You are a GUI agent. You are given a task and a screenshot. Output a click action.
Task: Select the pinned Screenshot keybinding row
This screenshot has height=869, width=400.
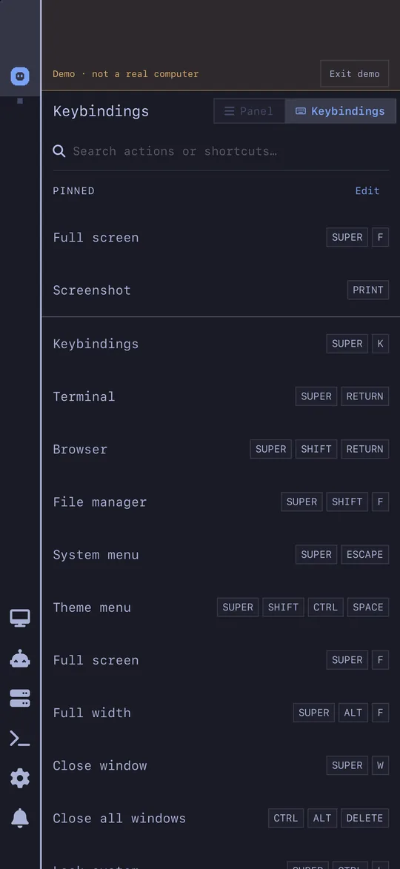point(221,290)
